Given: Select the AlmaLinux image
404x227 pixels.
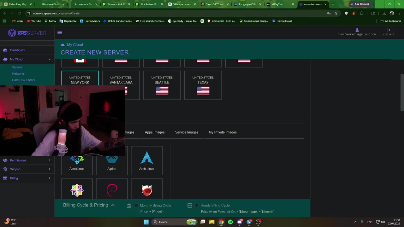Looking at the screenshot, I should coord(77,160).
